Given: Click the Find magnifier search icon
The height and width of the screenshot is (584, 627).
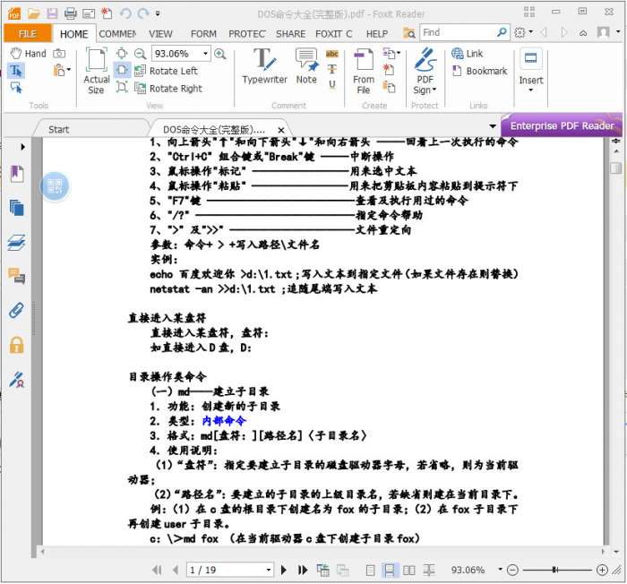Looking at the screenshot, I should click(x=502, y=32).
